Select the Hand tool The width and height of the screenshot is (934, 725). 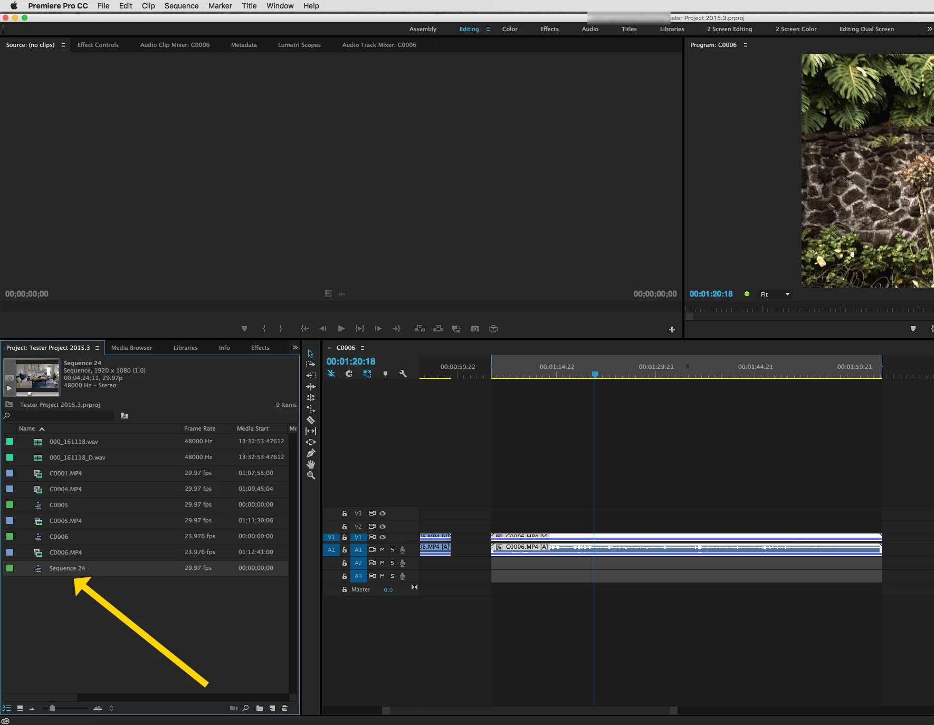point(311,464)
